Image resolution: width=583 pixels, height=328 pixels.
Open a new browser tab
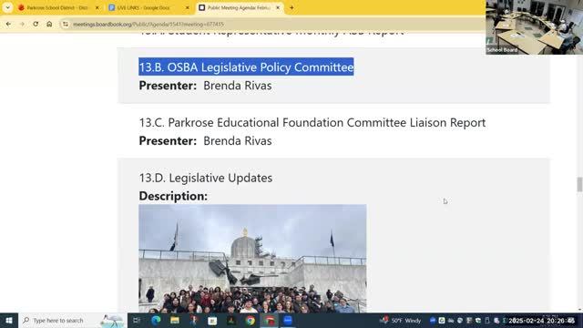tap(291, 7)
